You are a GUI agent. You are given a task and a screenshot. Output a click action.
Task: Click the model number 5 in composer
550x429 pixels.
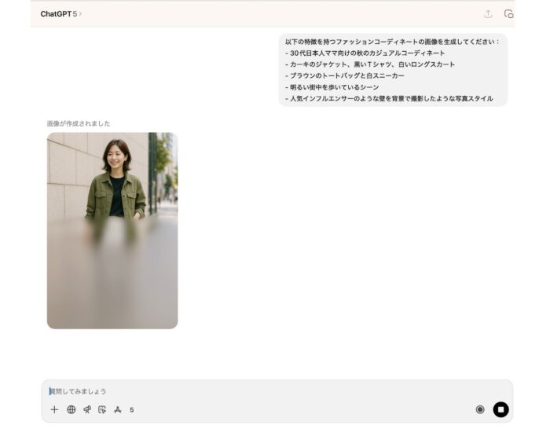pyautogui.click(x=131, y=409)
